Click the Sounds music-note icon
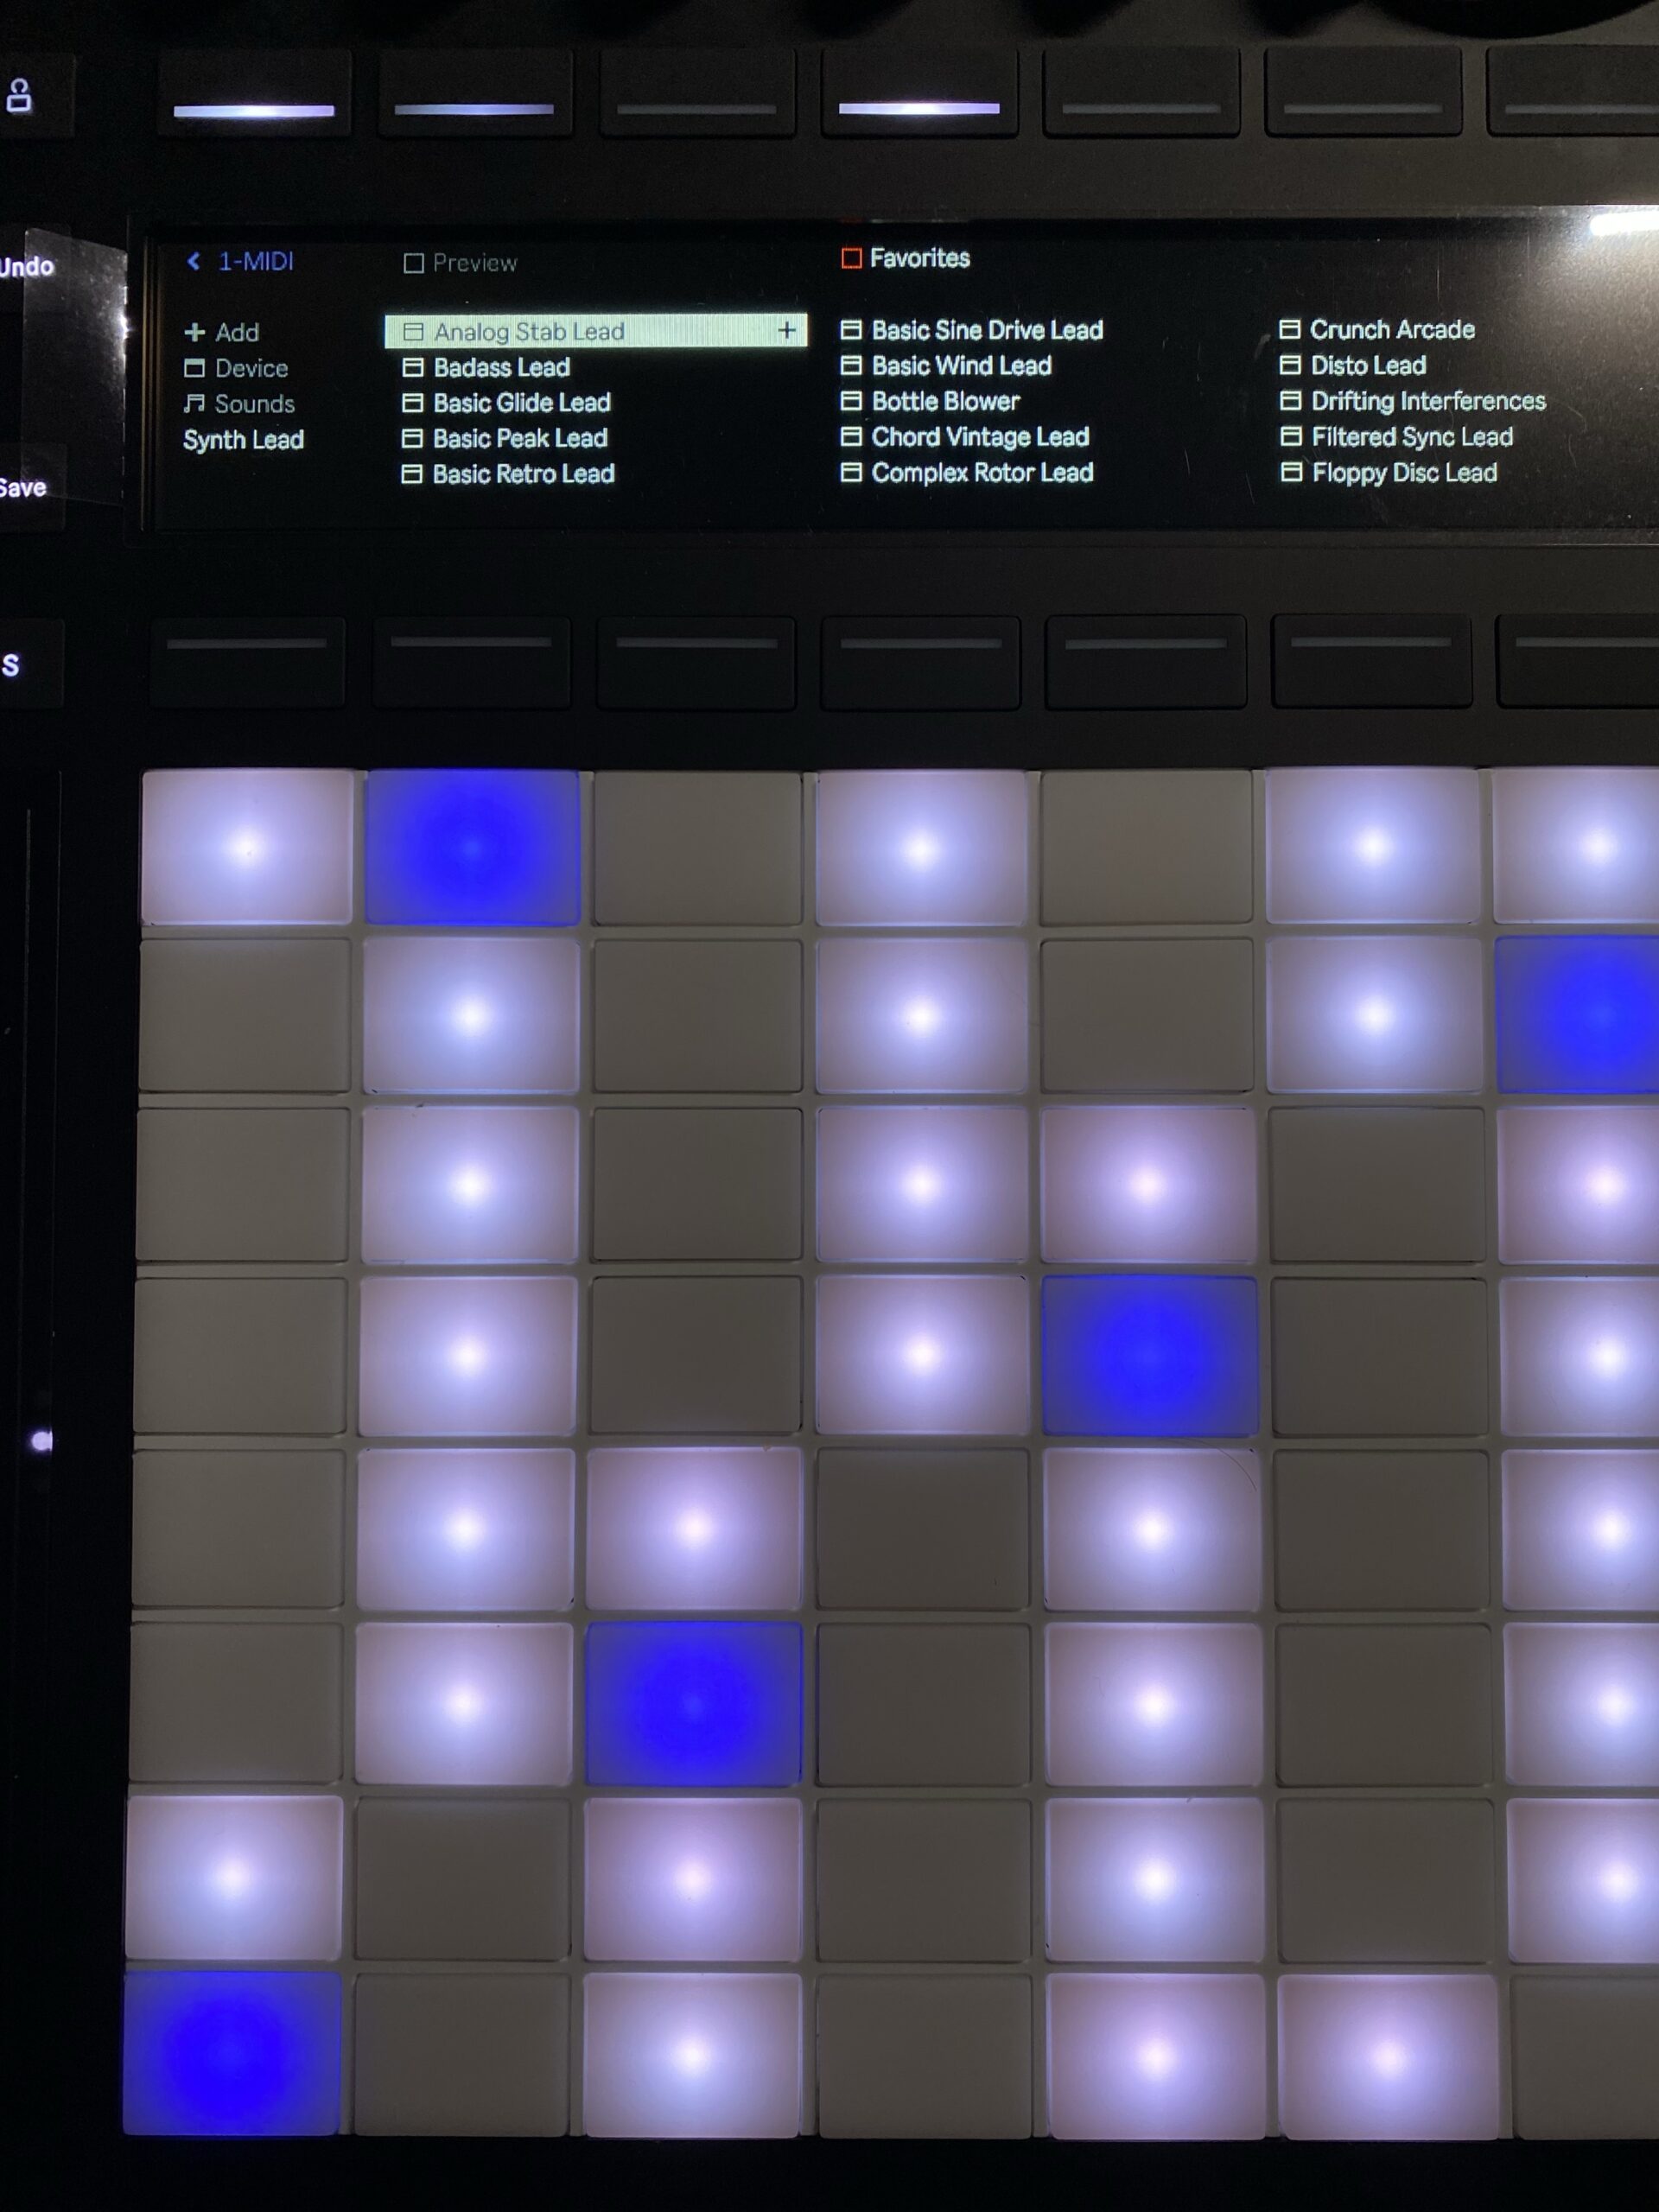 point(194,403)
